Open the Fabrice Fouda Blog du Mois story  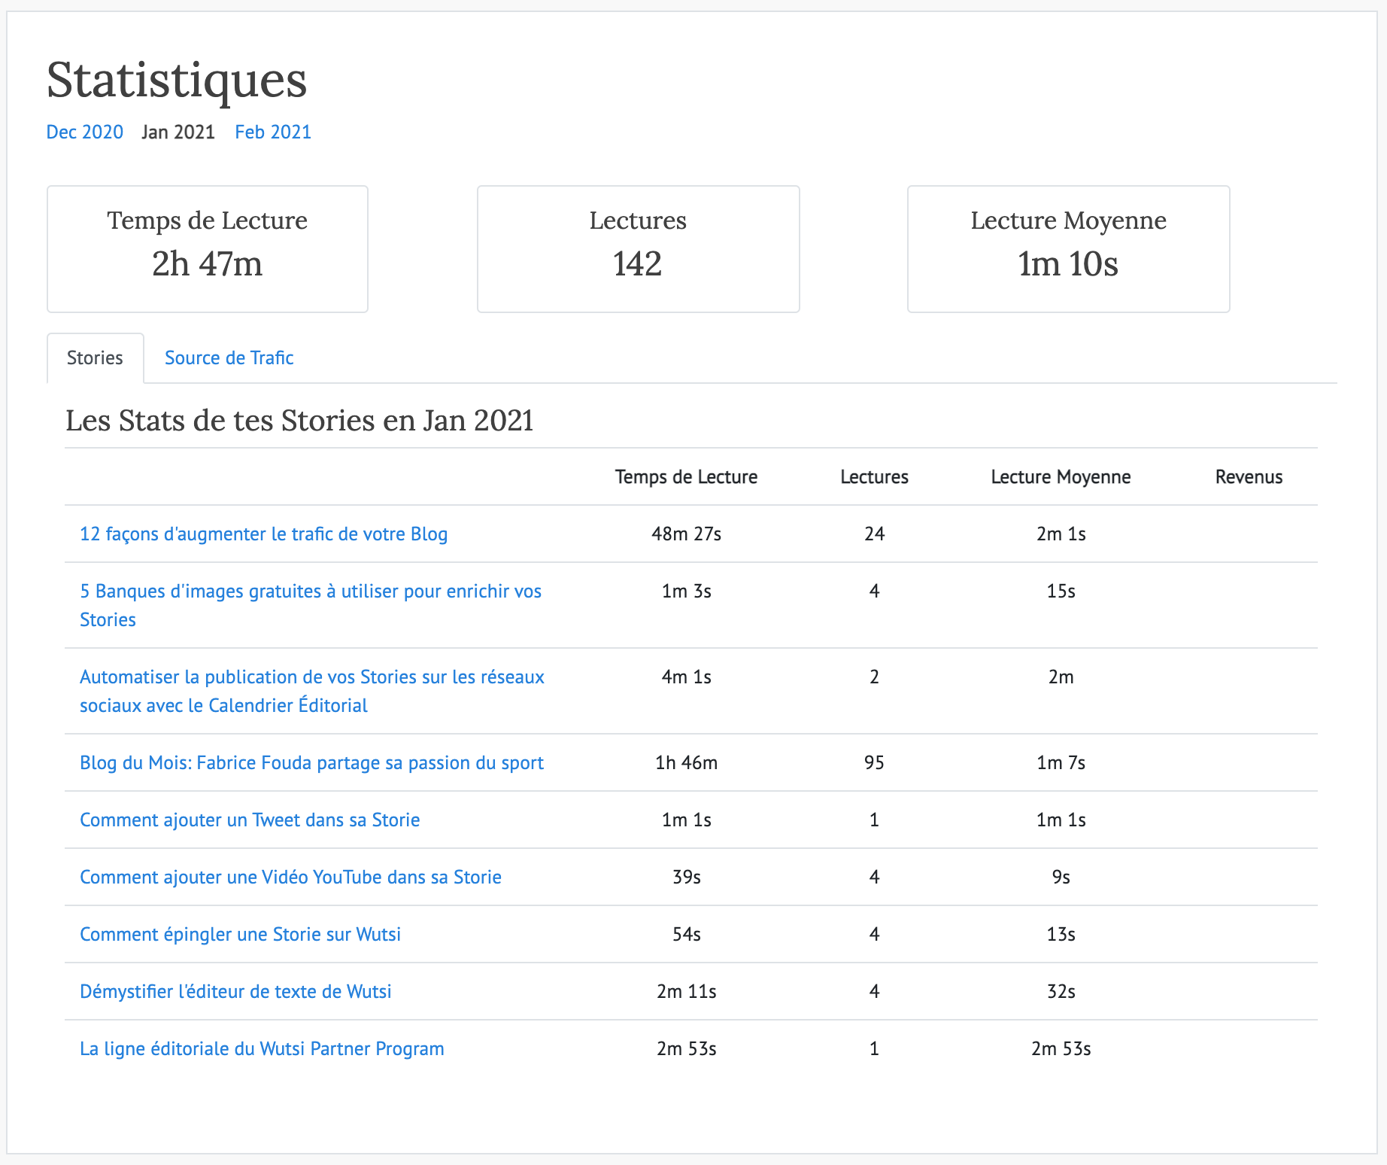tap(311, 762)
